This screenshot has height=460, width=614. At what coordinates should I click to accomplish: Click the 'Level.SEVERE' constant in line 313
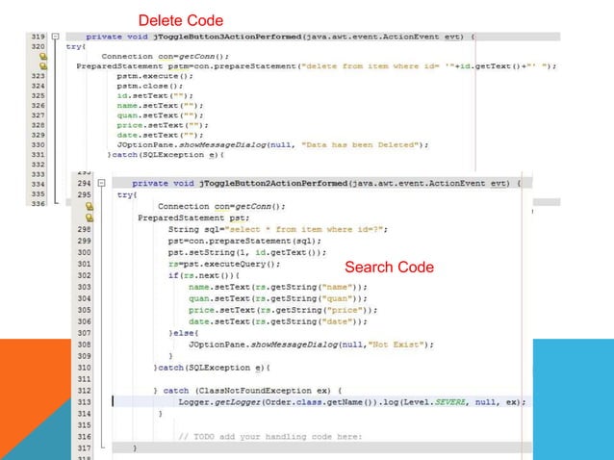[x=434, y=402]
